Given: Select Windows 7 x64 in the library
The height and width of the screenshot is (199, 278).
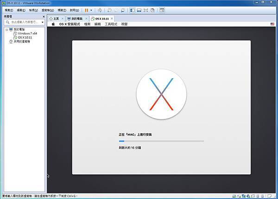Looking at the screenshot, I should [27, 33].
